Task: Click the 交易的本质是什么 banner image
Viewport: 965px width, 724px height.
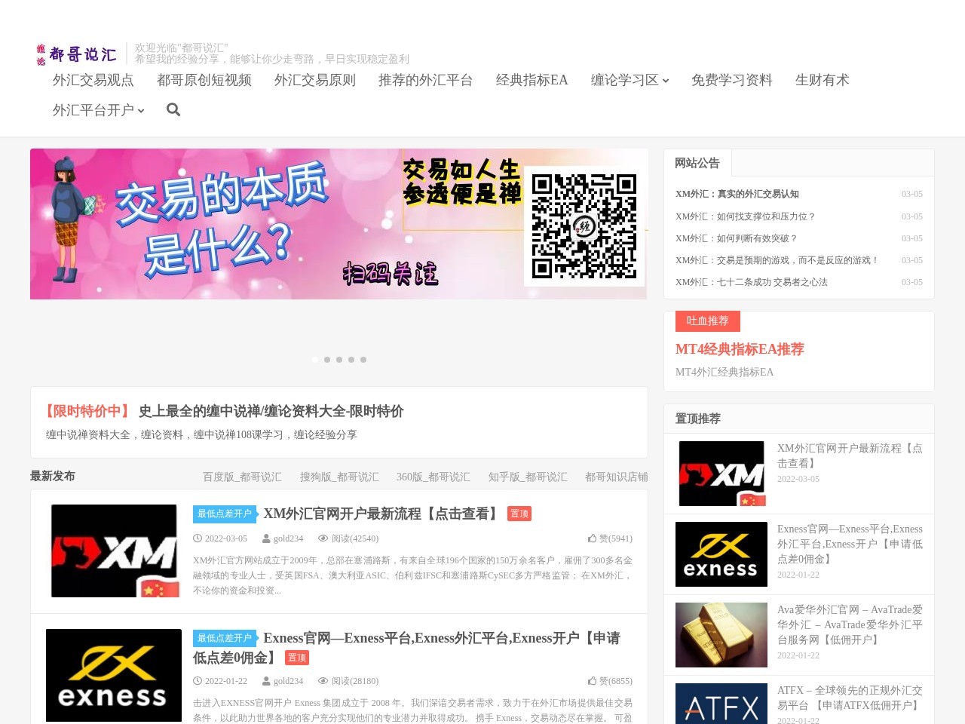Action: coord(339,224)
